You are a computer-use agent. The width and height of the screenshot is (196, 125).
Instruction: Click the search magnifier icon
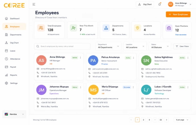point(37,46)
